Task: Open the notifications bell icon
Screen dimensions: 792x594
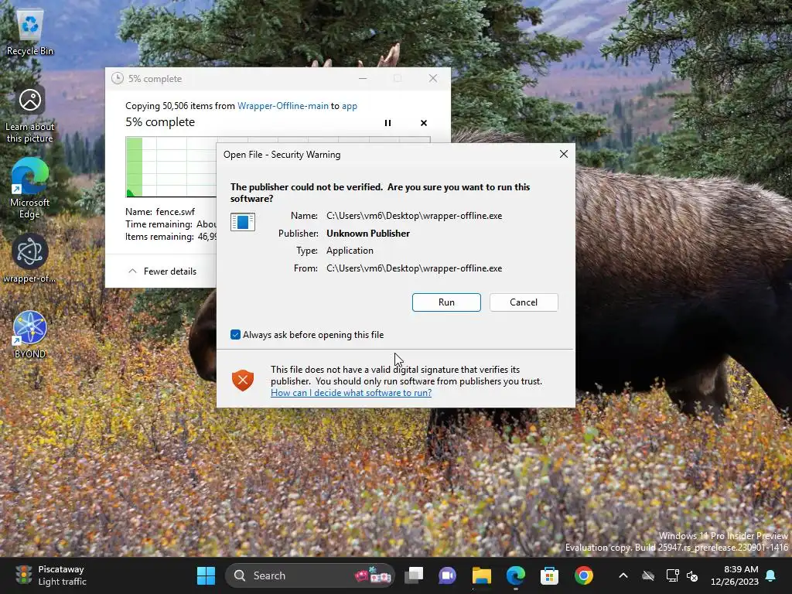Action: (x=771, y=575)
